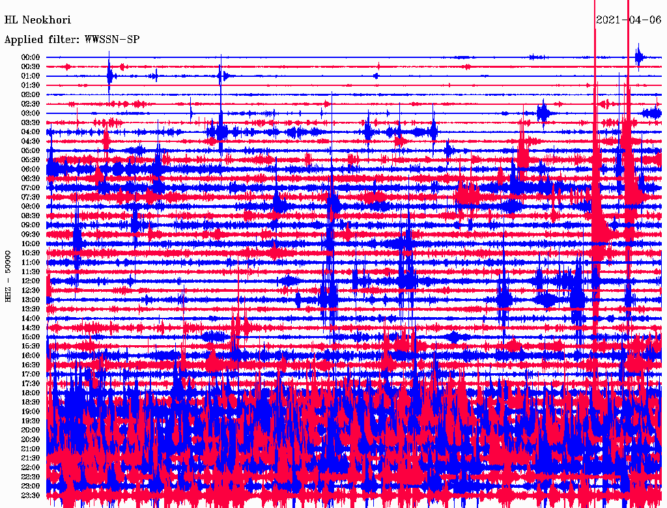Select the 03:30 time label

click(x=31, y=122)
